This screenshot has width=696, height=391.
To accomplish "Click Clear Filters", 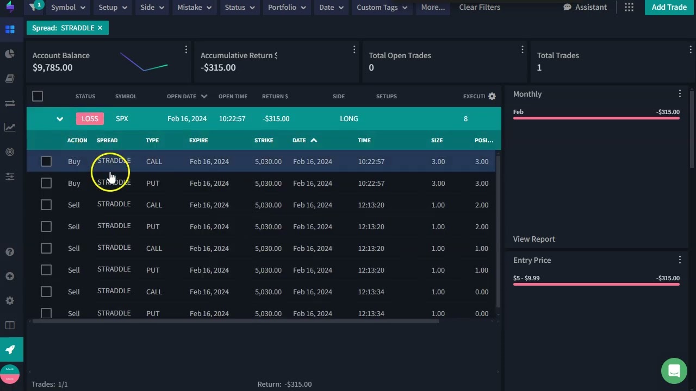I will pyautogui.click(x=480, y=7).
